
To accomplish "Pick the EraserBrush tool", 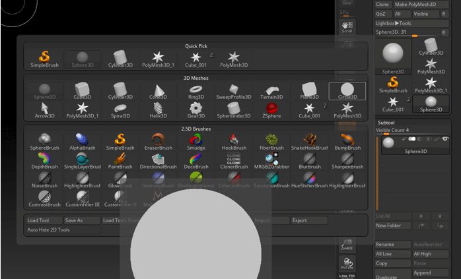I will pos(158,142).
